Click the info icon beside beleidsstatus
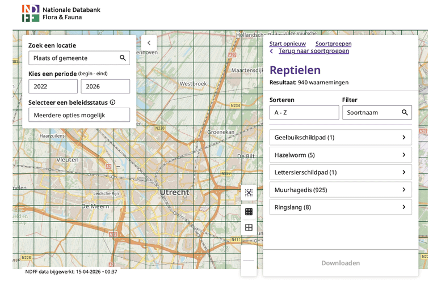 click(x=112, y=103)
